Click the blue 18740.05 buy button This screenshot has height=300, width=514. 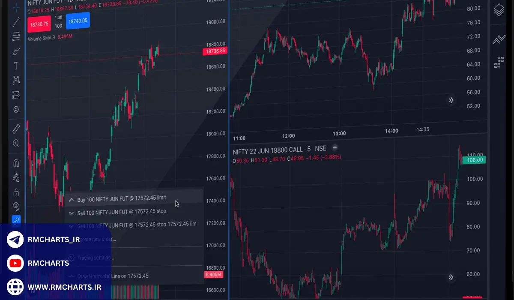pyautogui.click(x=78, y=21)
